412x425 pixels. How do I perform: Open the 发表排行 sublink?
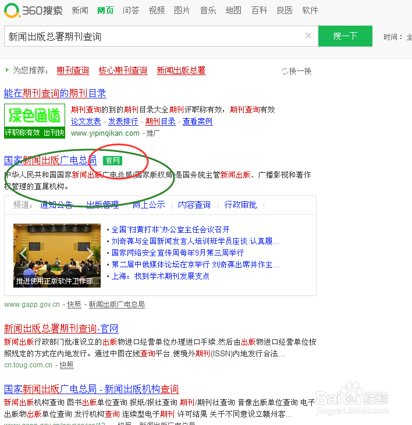coord(123,121)
